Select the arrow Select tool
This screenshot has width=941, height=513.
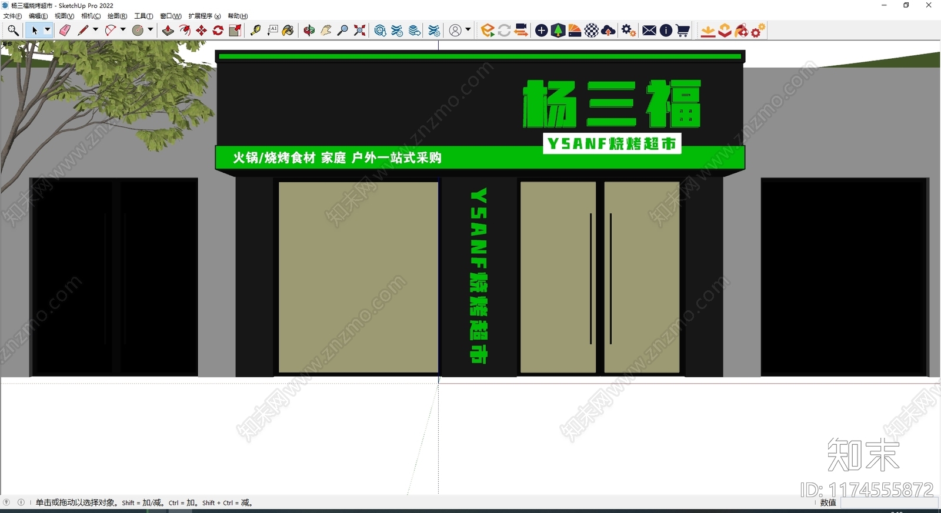point(34,31)
